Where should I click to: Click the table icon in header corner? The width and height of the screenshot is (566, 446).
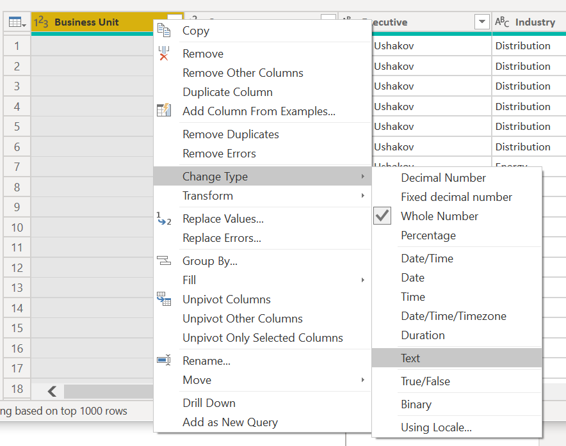(x=17, y=22)
